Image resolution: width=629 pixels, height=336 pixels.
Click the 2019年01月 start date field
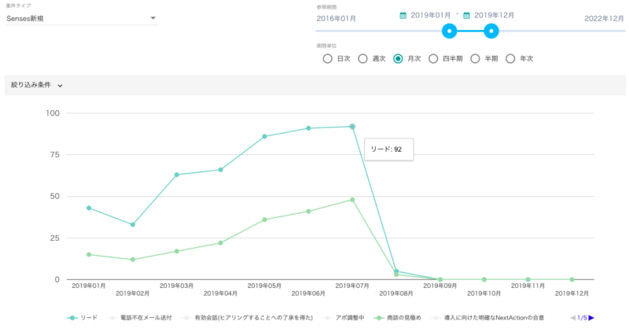[430, 15]
